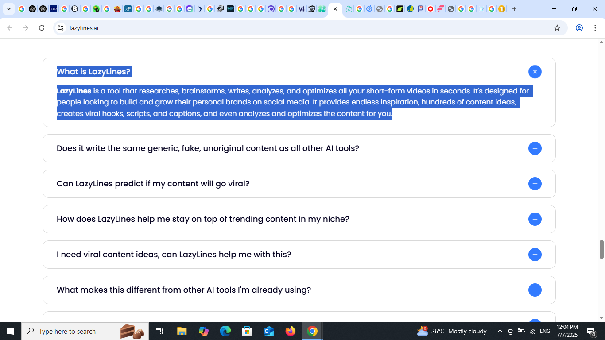Switch to the teal pinwheel favicon tab
The width and height of the screenshot is (605, 340).
(322, 9)
